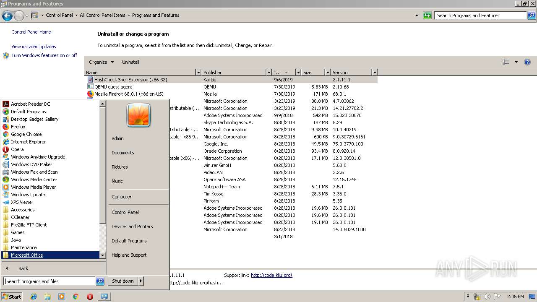Open the Publisher column filter dropdown
Viewport: 537px width, 302px height.
(x=269, y=73)
